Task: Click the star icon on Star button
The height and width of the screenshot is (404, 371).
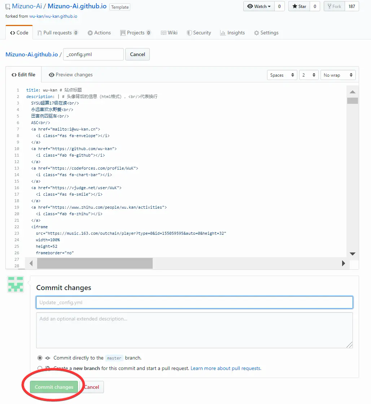Action: [294, 7]
